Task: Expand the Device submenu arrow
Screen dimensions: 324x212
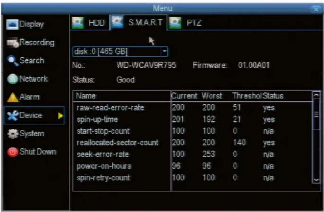Action: click(60, 116)
